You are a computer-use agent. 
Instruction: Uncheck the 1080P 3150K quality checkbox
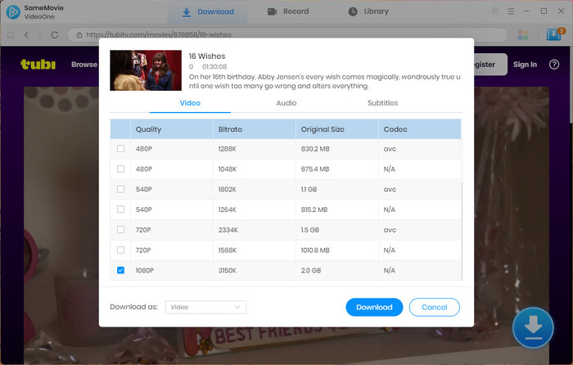(x=121, y=270)
